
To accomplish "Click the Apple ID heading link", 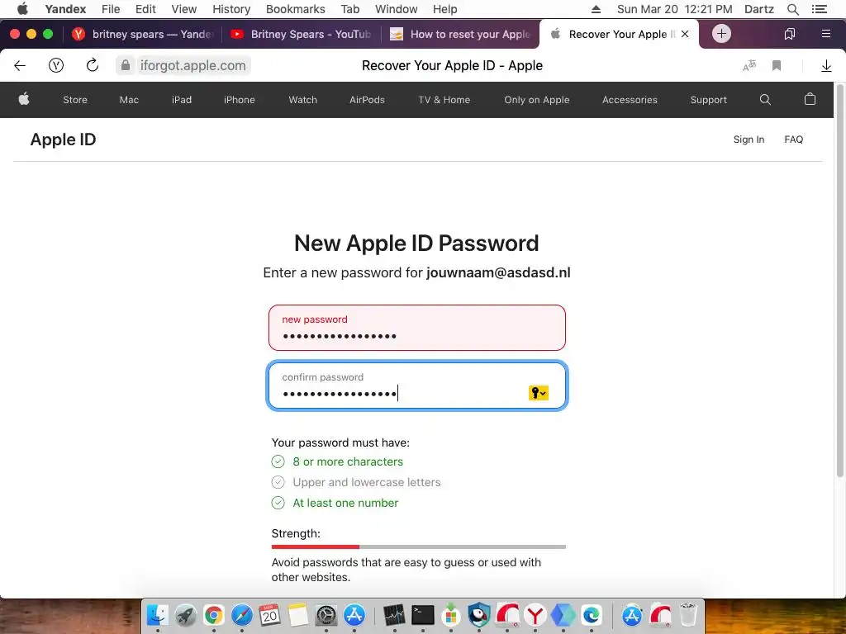I will coord(63,140).
